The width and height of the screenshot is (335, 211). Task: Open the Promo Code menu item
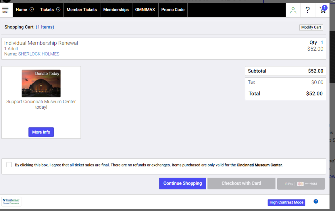[x=173, y=9]
